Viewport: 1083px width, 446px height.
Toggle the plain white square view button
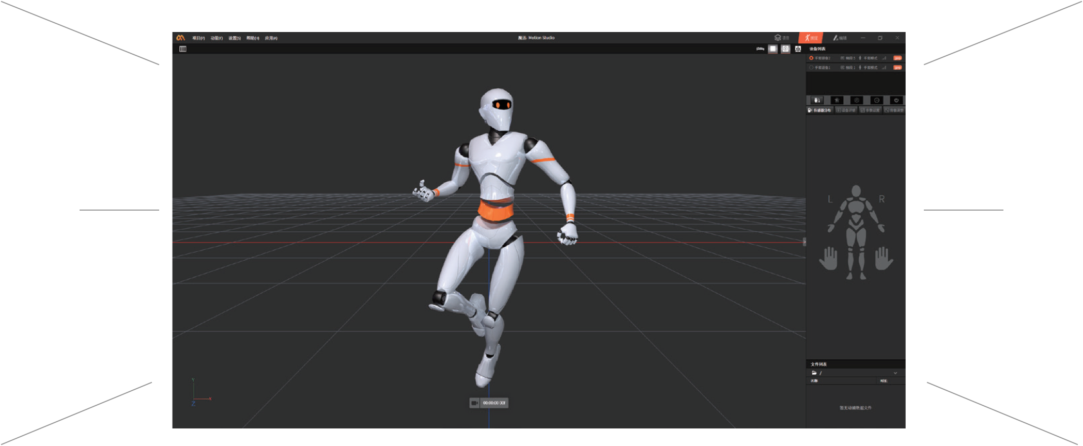(772, 49)
